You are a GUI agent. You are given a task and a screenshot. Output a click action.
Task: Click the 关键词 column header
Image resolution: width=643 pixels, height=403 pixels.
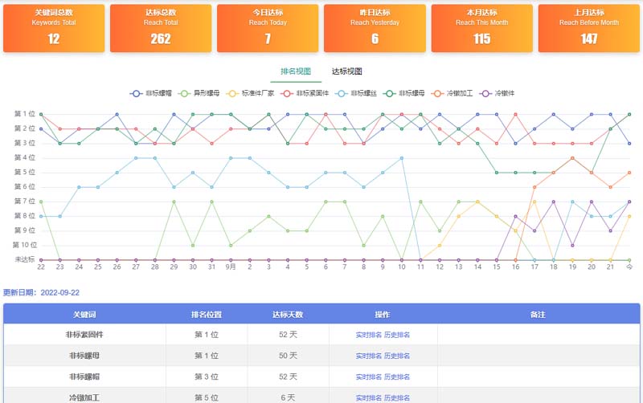pyautogui.click(x=84, y=314)
